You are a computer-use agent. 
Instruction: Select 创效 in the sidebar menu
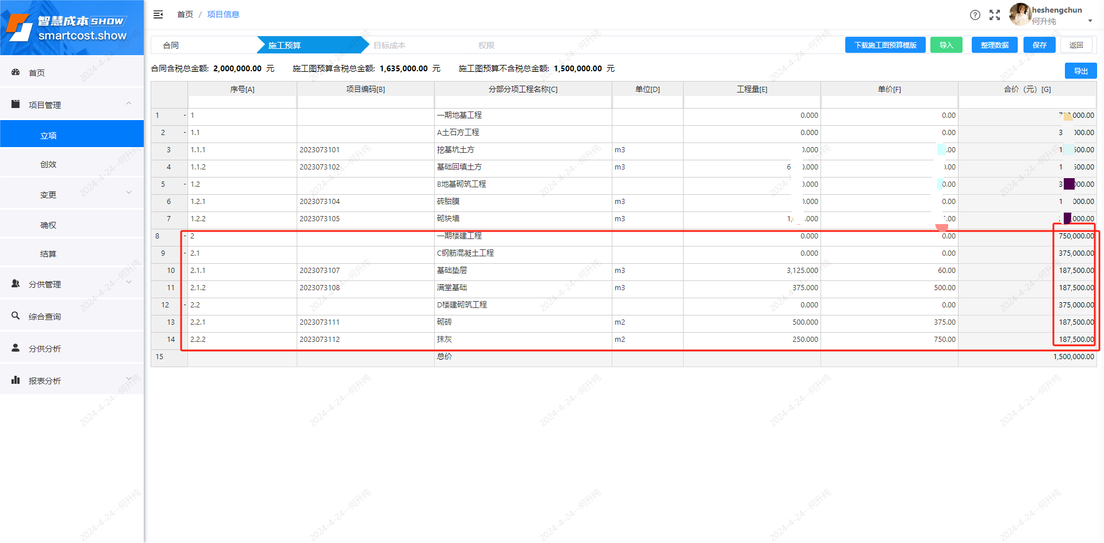(48, 164)
